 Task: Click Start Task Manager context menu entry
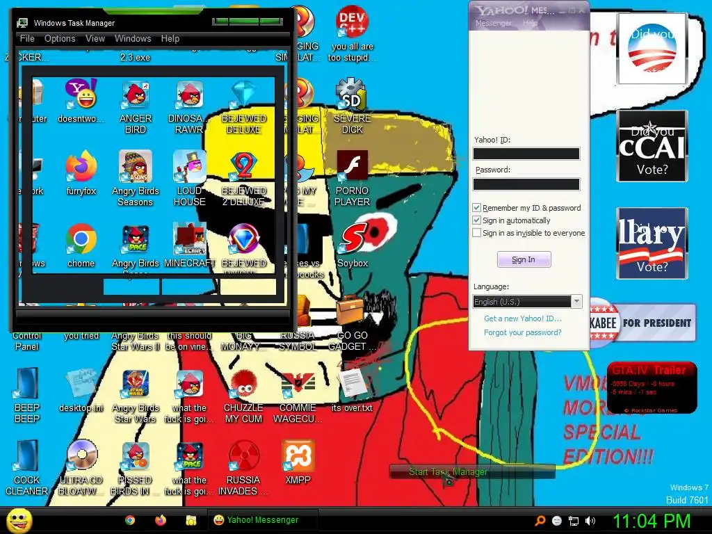point(472,472)
